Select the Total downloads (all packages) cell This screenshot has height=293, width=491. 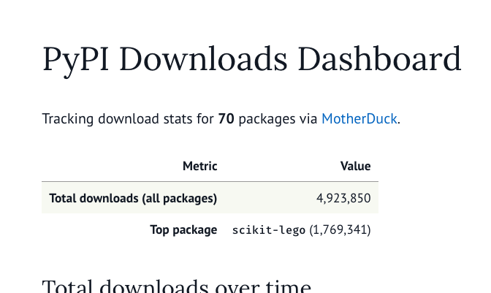133,198
